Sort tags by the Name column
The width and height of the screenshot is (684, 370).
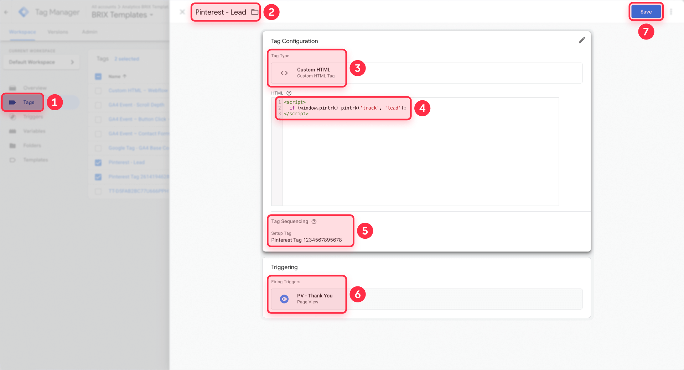click(x=117, y=76)
